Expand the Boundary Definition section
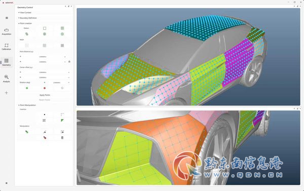 (27, 18)
